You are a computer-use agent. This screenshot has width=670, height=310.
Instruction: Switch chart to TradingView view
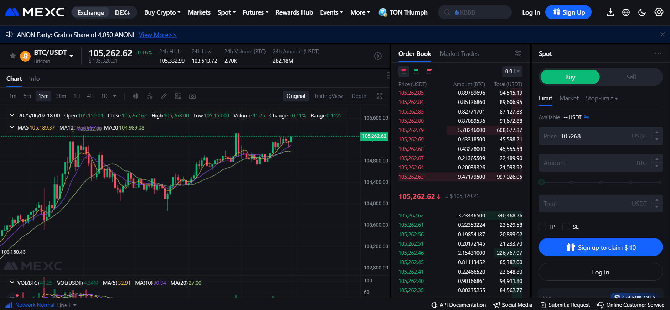point(328,96)
